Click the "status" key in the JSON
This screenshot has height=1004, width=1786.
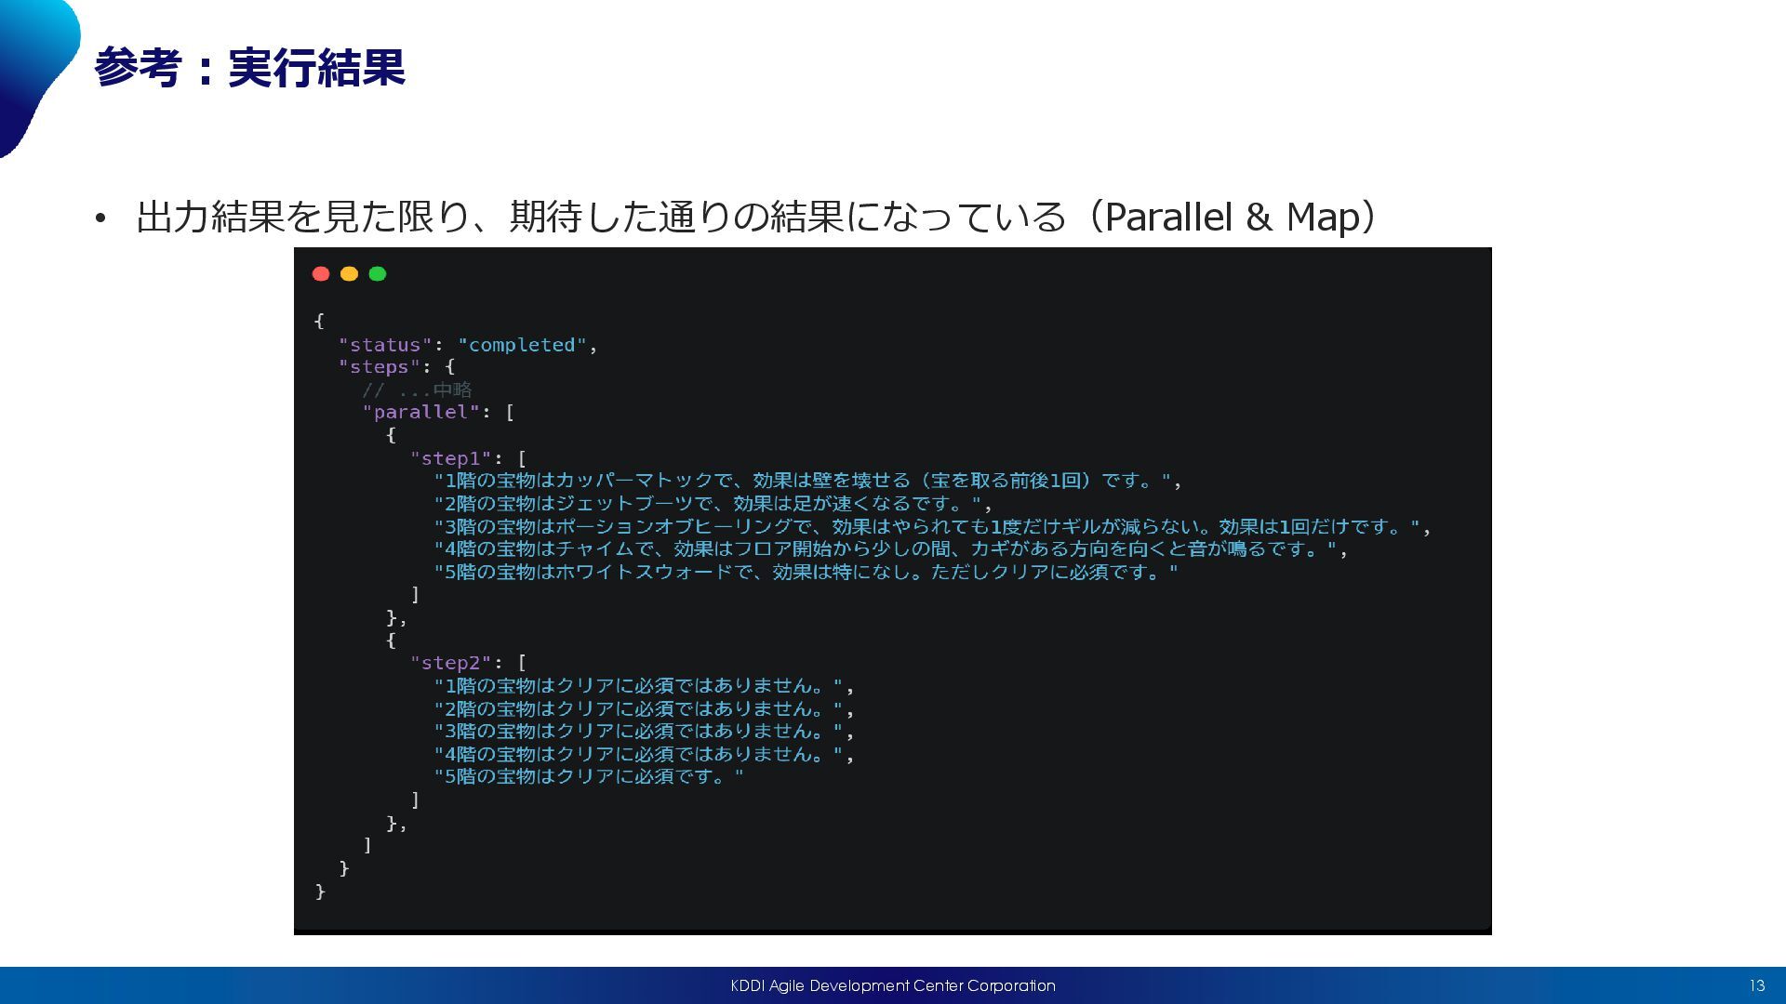point(385,345)
